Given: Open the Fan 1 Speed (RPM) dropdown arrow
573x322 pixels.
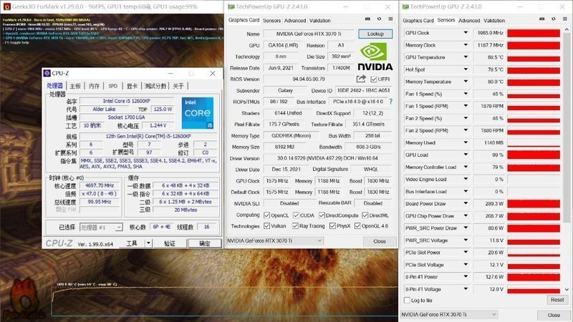Looking at the screenshot, I should tap(466, 106).
